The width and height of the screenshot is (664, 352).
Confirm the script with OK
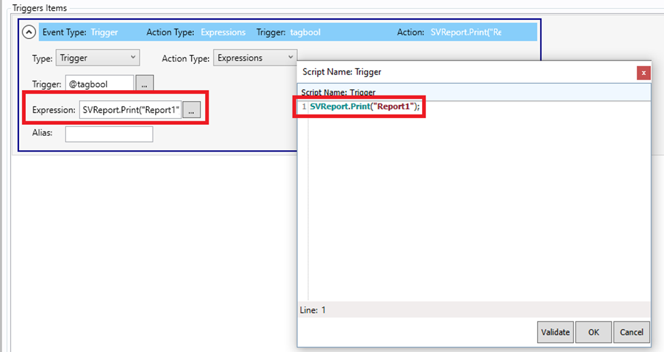click(x=594, y=332)
